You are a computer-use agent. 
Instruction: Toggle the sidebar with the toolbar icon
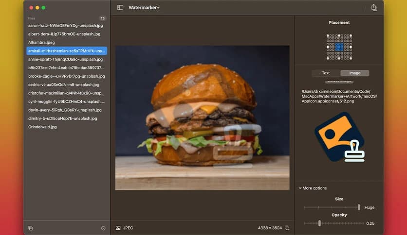coord(120,8)
